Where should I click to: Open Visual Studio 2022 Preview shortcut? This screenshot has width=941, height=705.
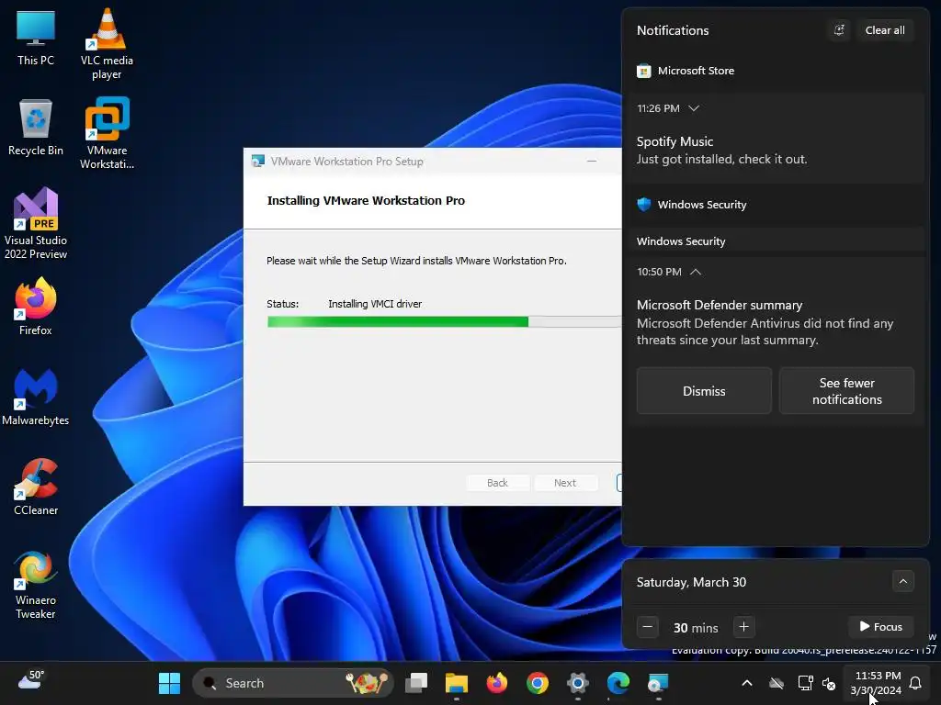click(36, 223)
